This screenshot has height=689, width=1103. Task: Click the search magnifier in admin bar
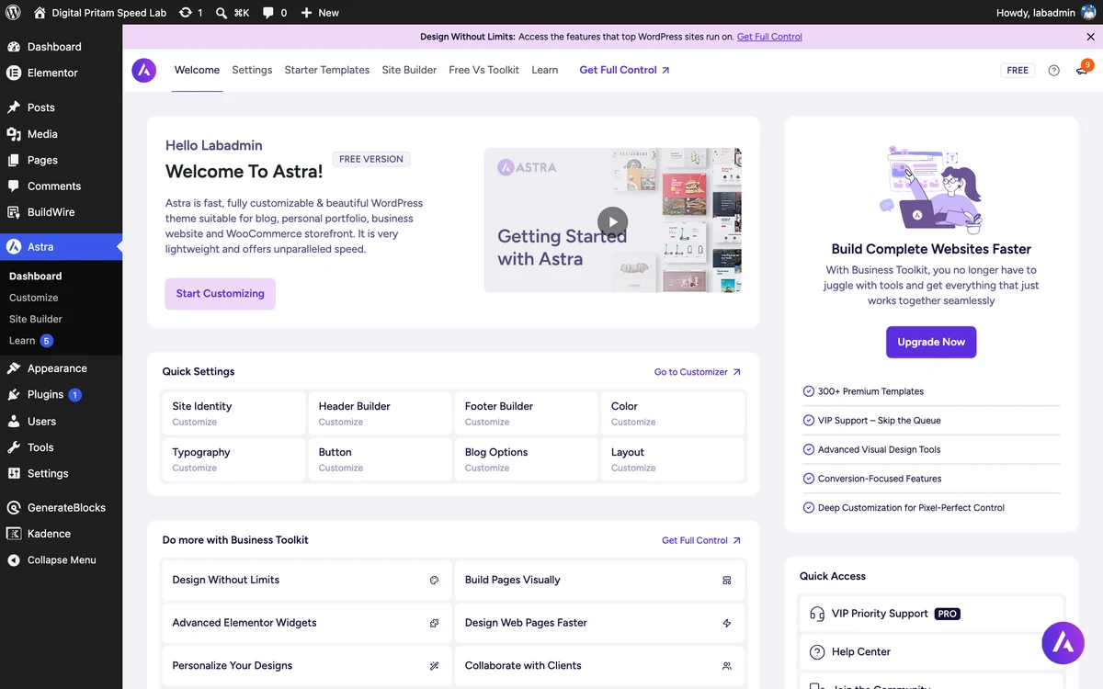tap(222, 13)
